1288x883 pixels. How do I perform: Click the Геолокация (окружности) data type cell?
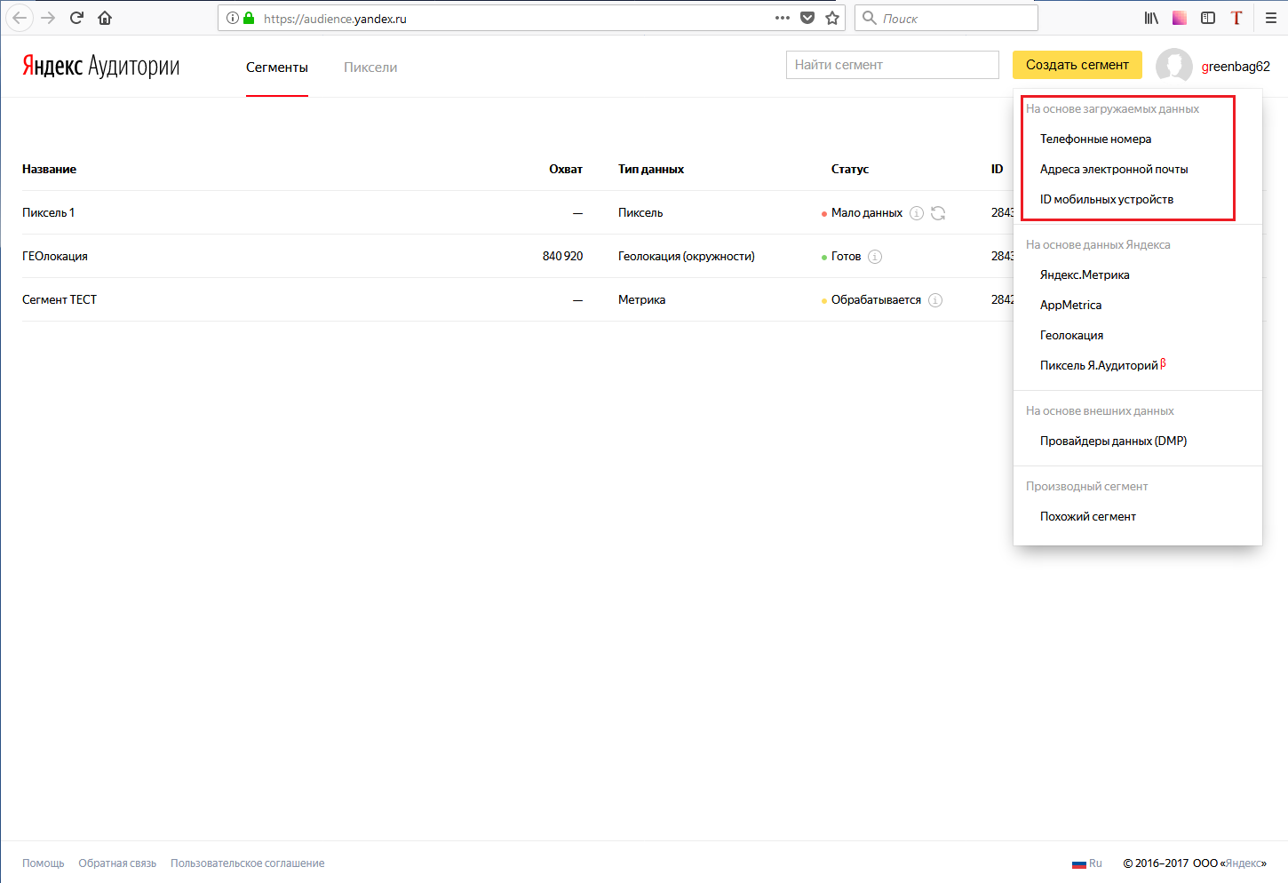(x=687, y=257)
